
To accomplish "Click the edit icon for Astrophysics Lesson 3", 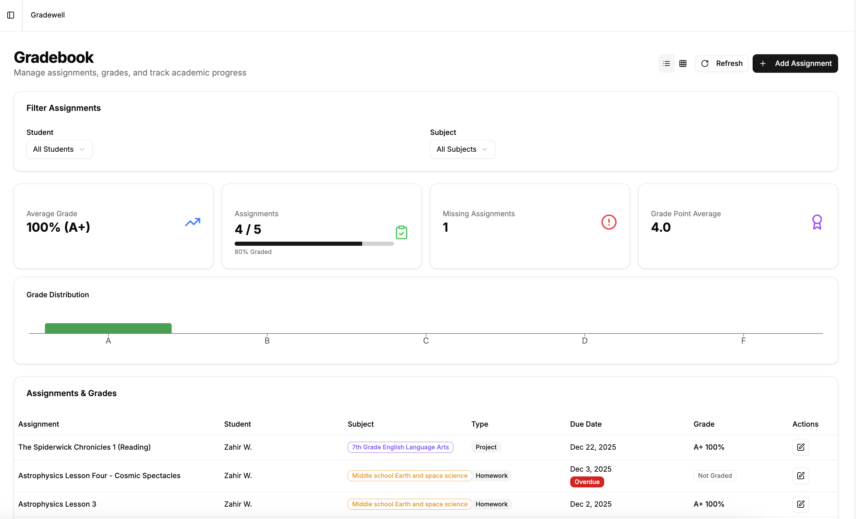I will tap(800, 504).
